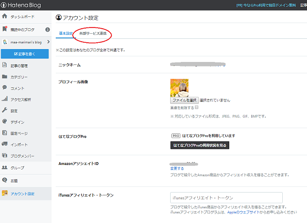Click the maa-manman's blog avatar icon

point(5,42)
